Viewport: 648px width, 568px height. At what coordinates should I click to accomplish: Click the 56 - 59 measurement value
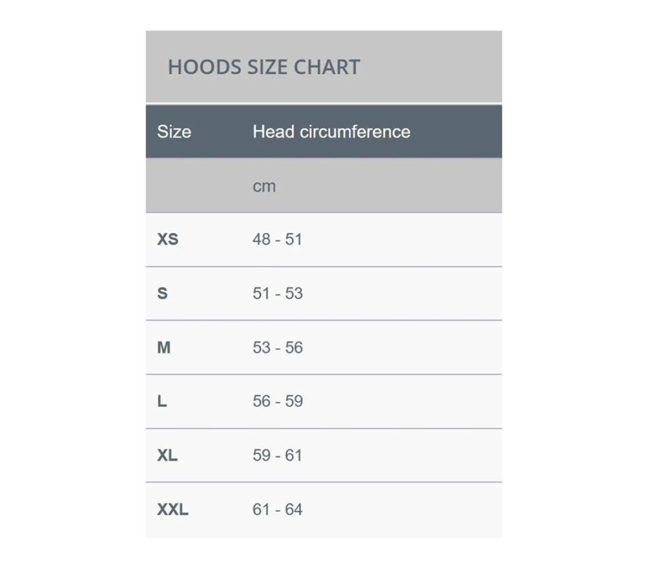[278, 401]
